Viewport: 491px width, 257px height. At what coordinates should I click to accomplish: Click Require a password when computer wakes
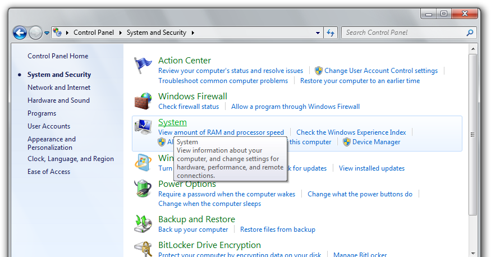[227, 194]
